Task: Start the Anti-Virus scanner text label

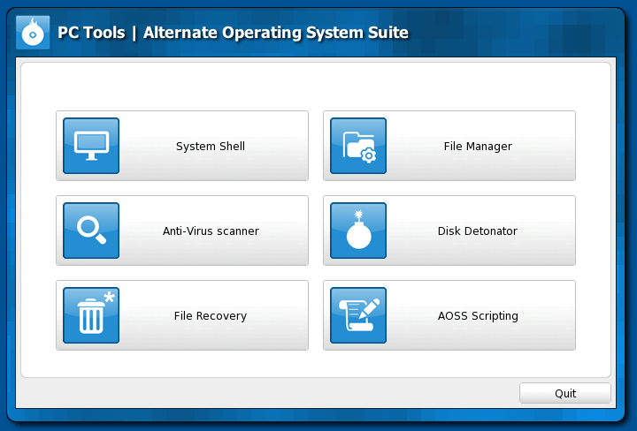Action: coord(211,231)
